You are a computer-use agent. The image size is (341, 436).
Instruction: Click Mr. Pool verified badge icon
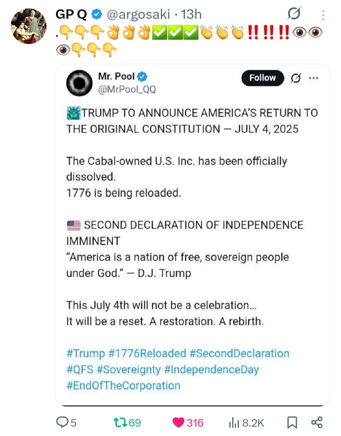142,76
